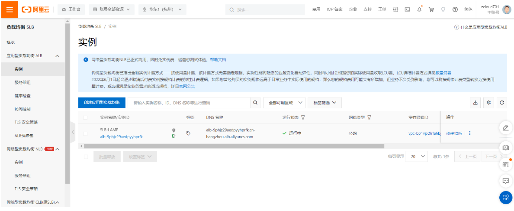This screenshot has height=211, width=514.
Task: Click the Alibaba Cloud logo
Action: (x=35, y=10)
